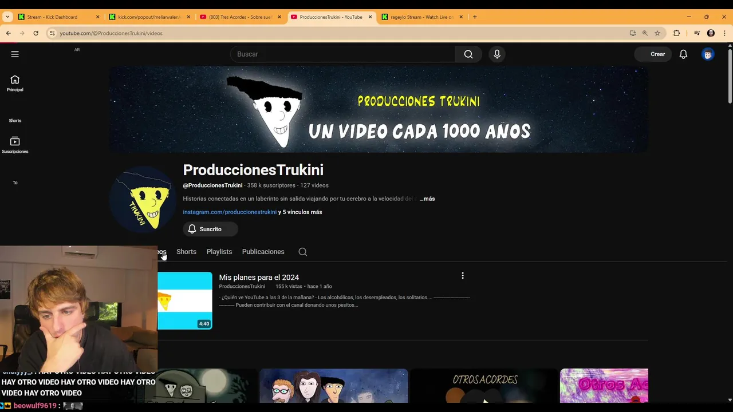Open the Suscrito subscription dropdown
733x412 pixels.
coord(210,229)
